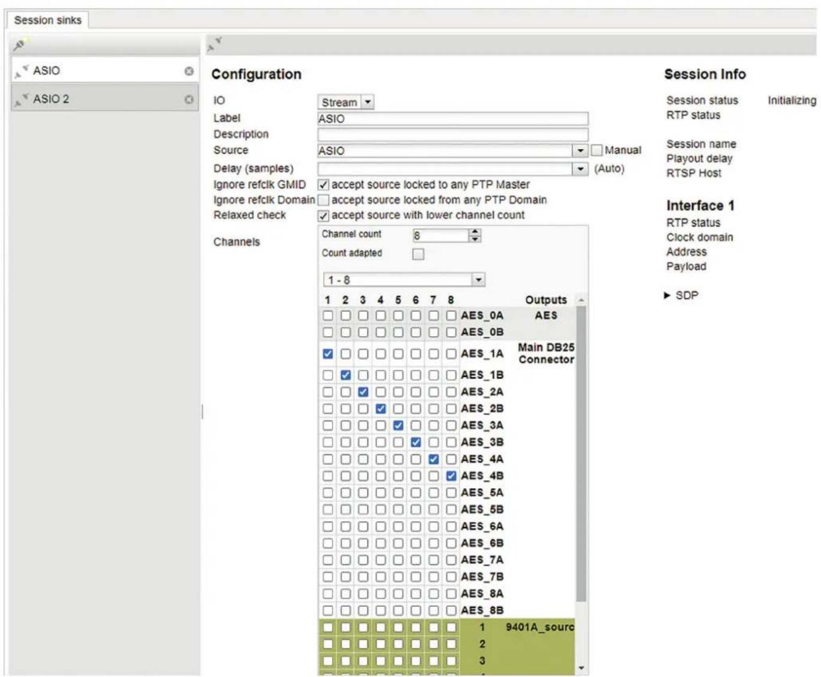Click the Channel count field
The image size is (821, 677).
click(440, 235)
